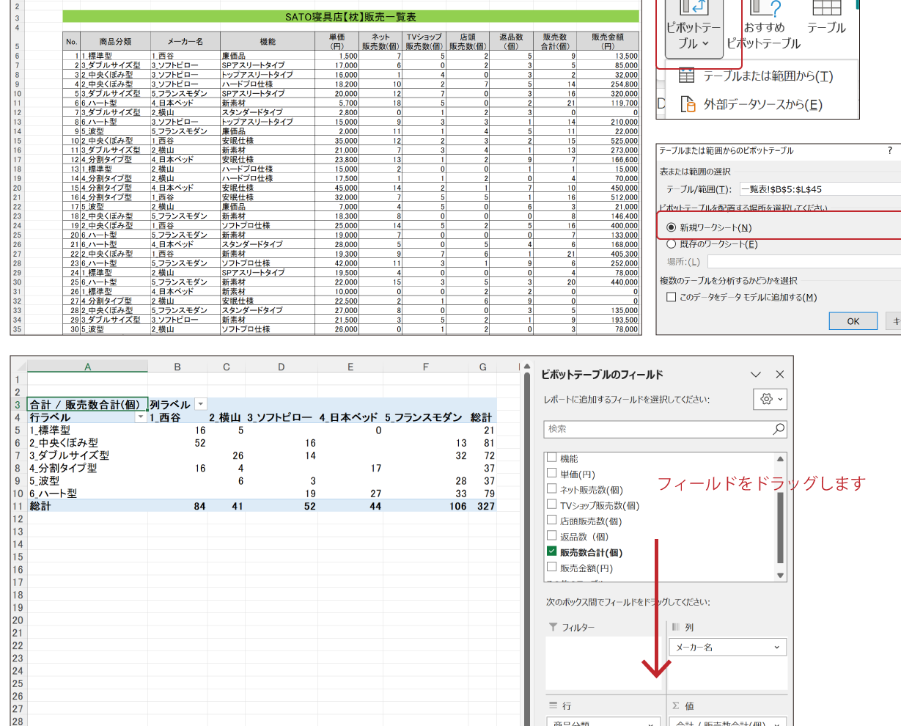Click the 場所(L) input field
Screen dimensions: 901x726
[803, 262]
